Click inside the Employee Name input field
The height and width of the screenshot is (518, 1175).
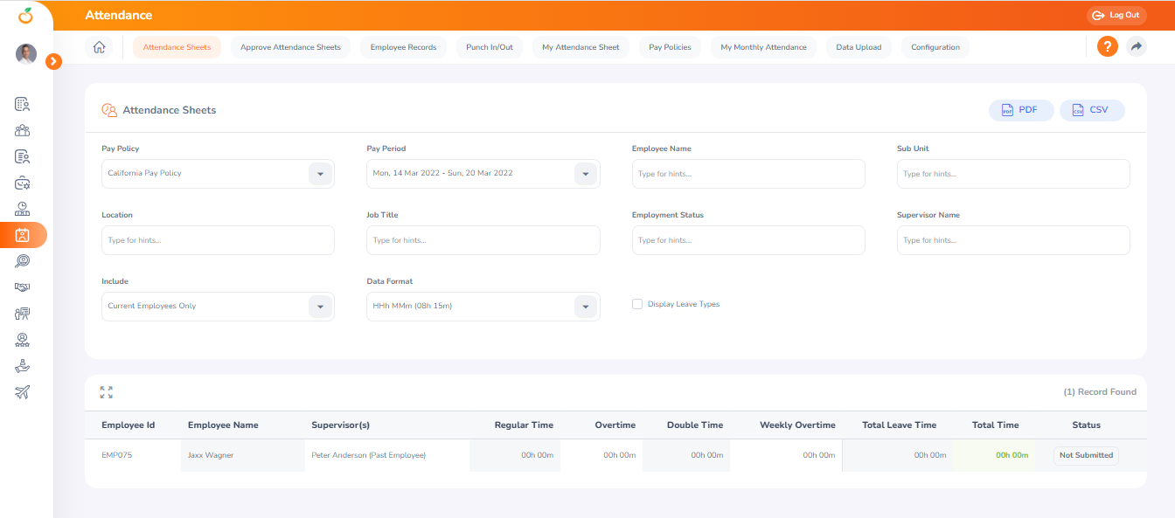tap(747, 173)
